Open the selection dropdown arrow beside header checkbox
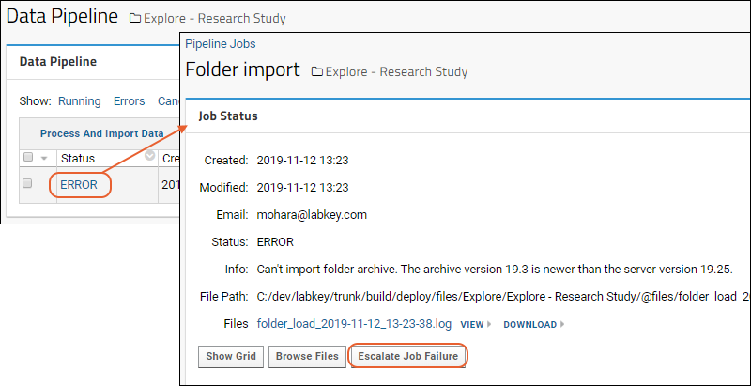 tap(44, 158)
